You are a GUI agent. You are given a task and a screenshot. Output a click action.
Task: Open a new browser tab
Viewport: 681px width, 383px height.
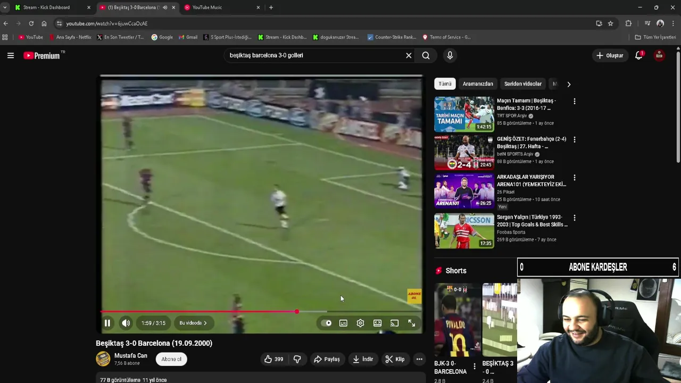[271, 7]
